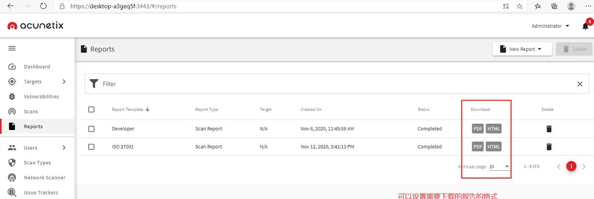Go to Vulnerabilities in the sidebar
The width and height of the screenshot is (594, 199).
pos(41,97)
